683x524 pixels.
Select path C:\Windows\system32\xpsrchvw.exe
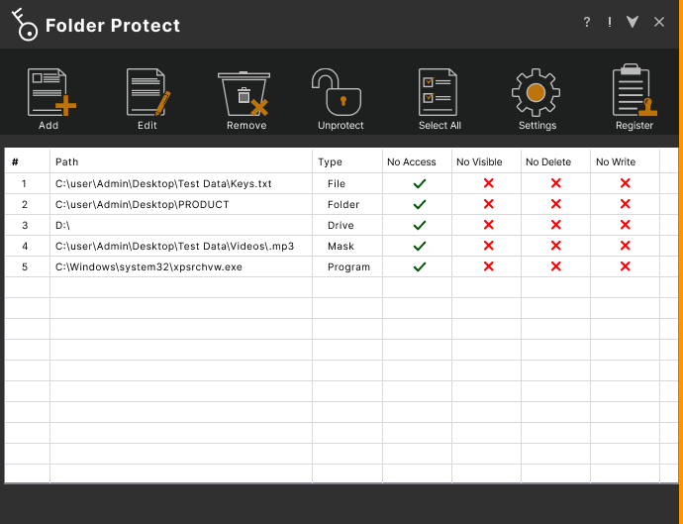pos(148,267)
